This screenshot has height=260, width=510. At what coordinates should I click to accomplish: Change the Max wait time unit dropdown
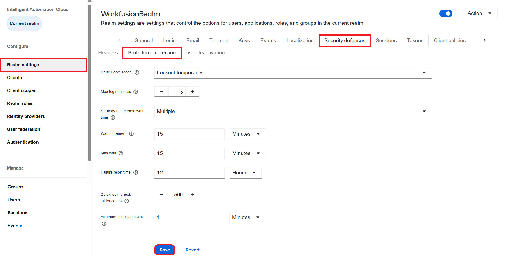pos(248,153)
